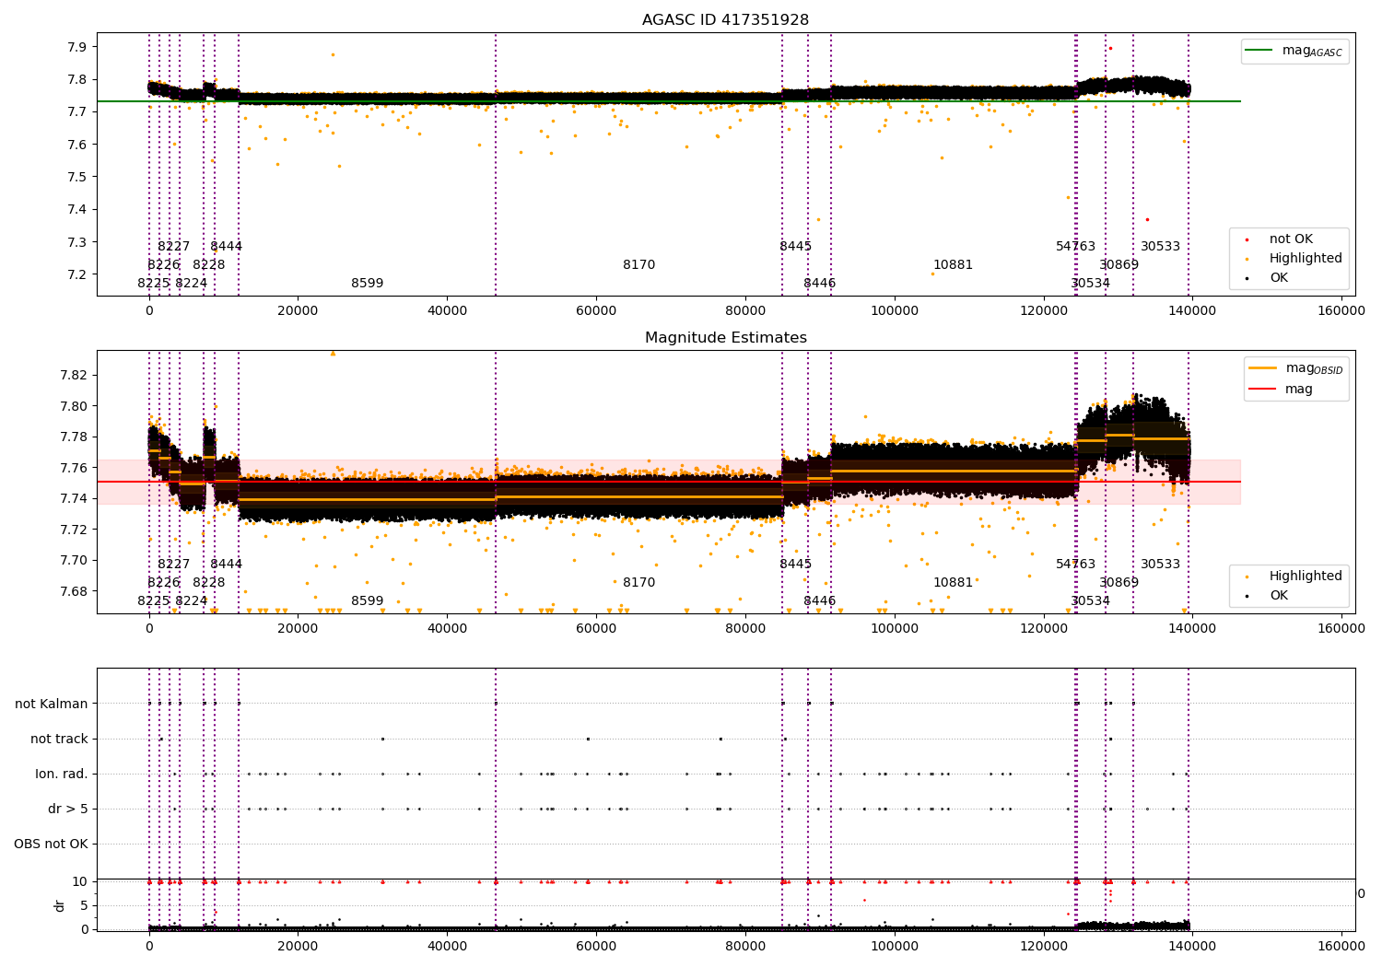Click obsid label 54763 in the top plot
The height and width of the screenshot is (967, 1382).
pyautogui.click(x=1075, y=247)
